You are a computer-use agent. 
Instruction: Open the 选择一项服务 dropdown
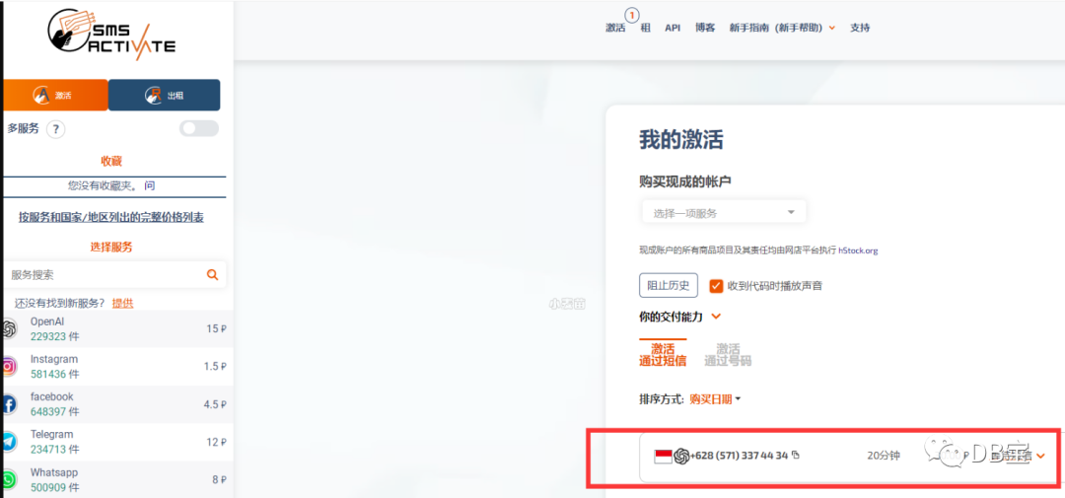click(x=724, y=213)
